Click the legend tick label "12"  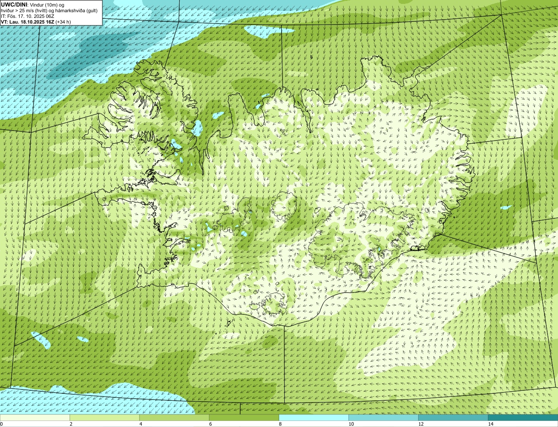coord(421,424)
